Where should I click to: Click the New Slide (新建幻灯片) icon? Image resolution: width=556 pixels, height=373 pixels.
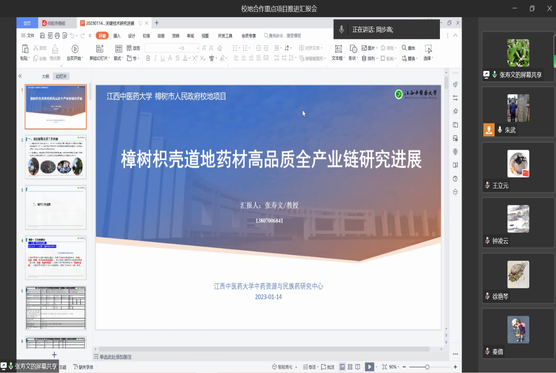99,49
